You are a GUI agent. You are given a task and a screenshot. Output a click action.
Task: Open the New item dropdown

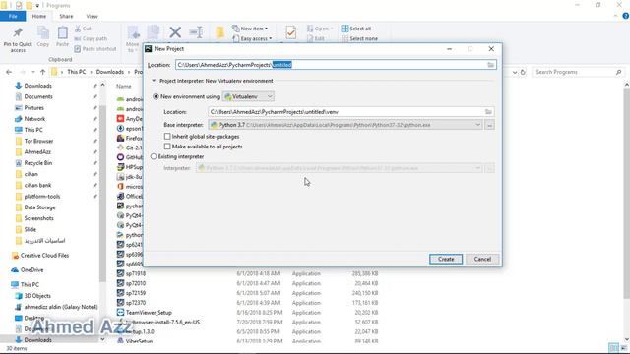tap(250, 29)
